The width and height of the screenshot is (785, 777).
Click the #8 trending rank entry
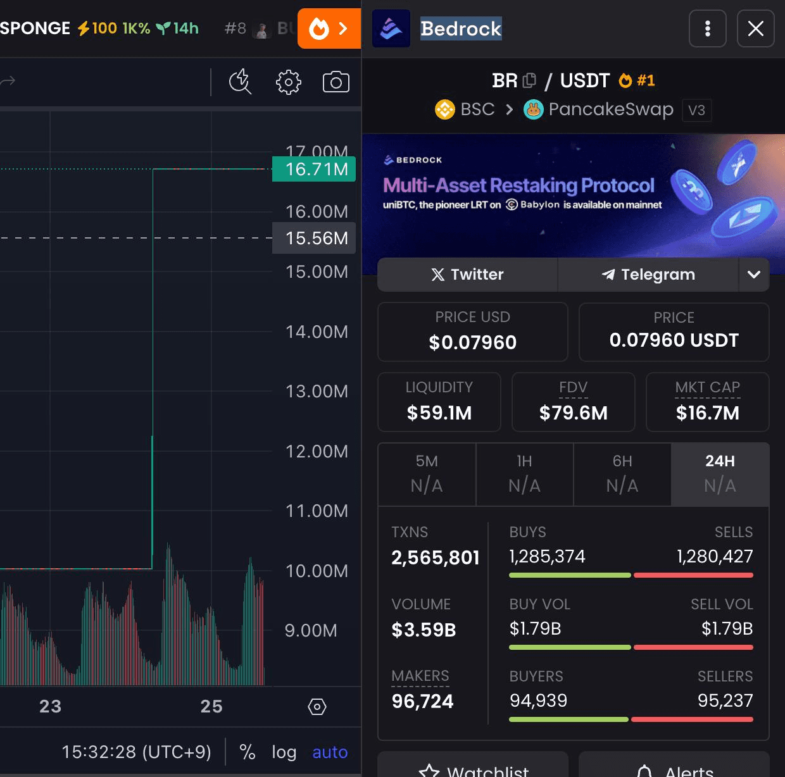tap(260, 28)
